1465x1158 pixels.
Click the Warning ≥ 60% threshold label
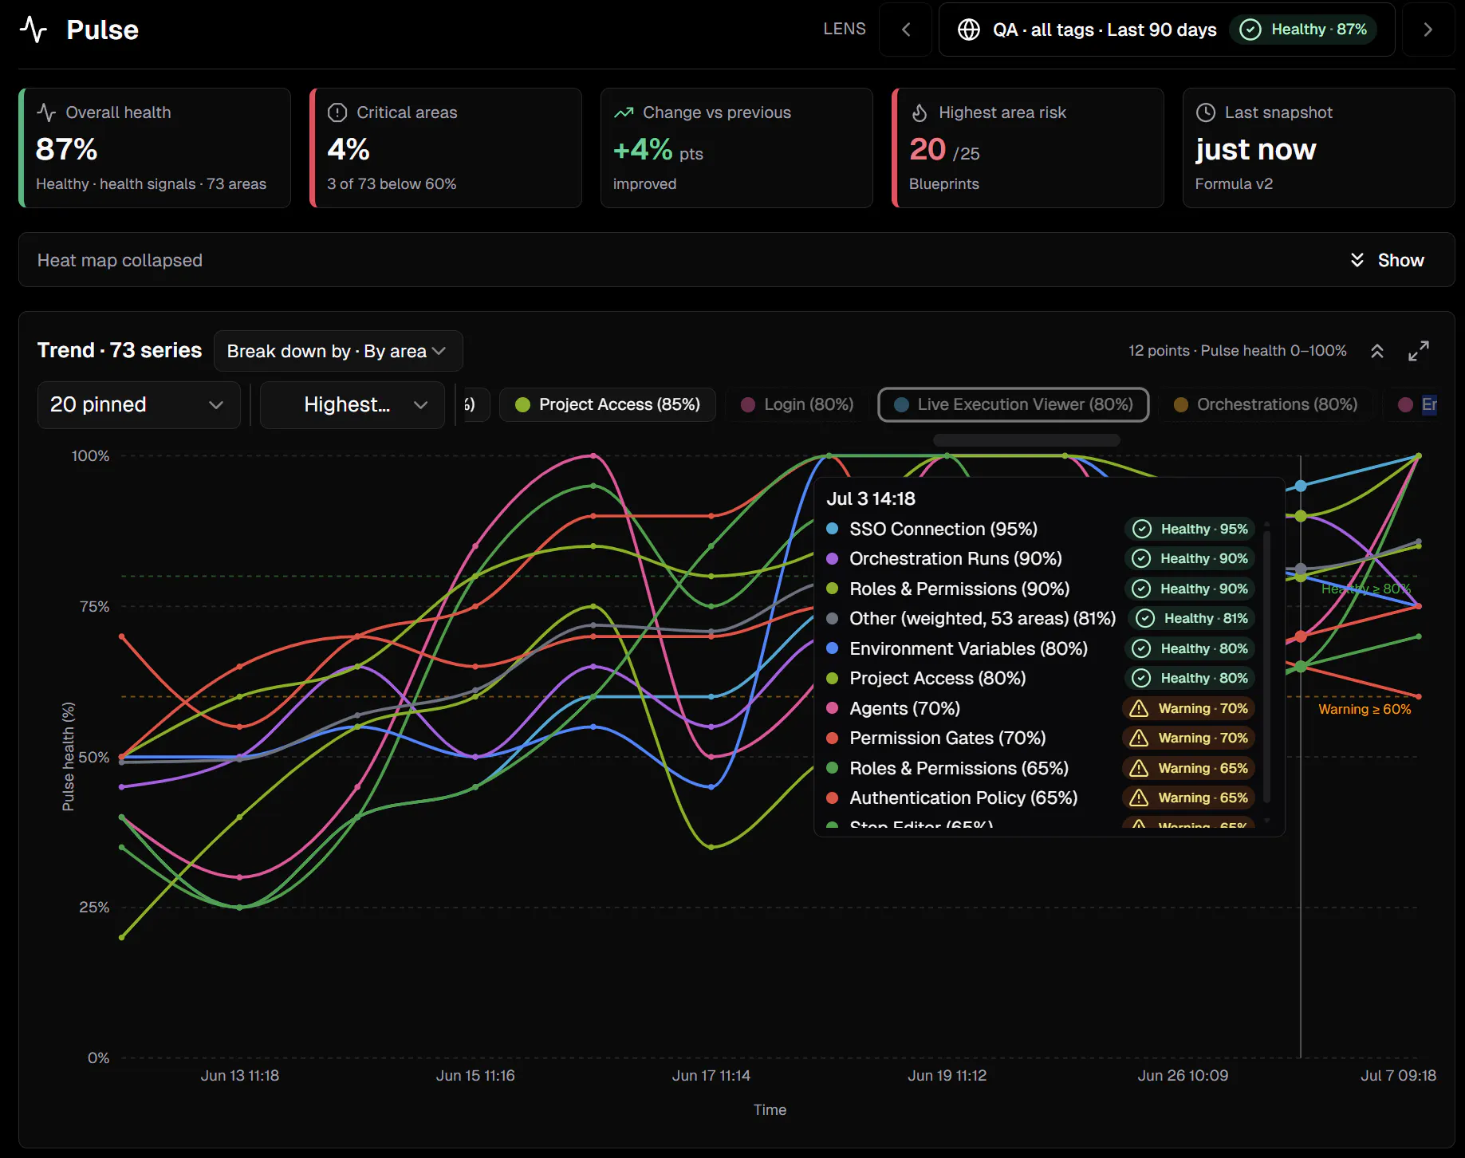[x=1365, y=709]
